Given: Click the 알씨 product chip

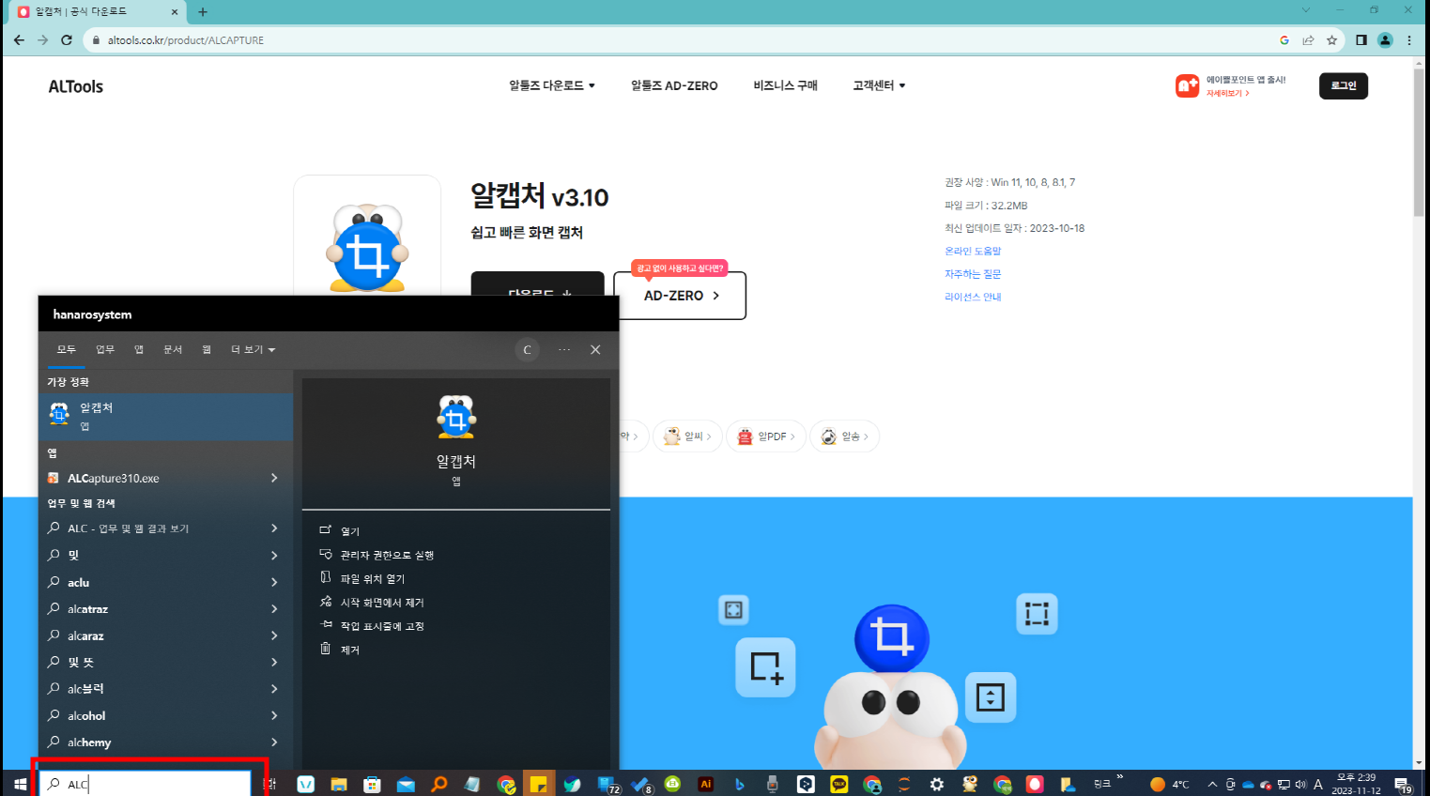Looking at the screenshot, I should (x=687, y=436).
